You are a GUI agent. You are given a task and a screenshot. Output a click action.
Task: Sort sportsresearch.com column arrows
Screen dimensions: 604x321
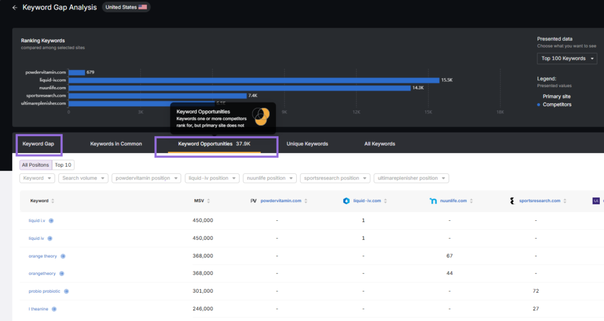click(565, 201)
